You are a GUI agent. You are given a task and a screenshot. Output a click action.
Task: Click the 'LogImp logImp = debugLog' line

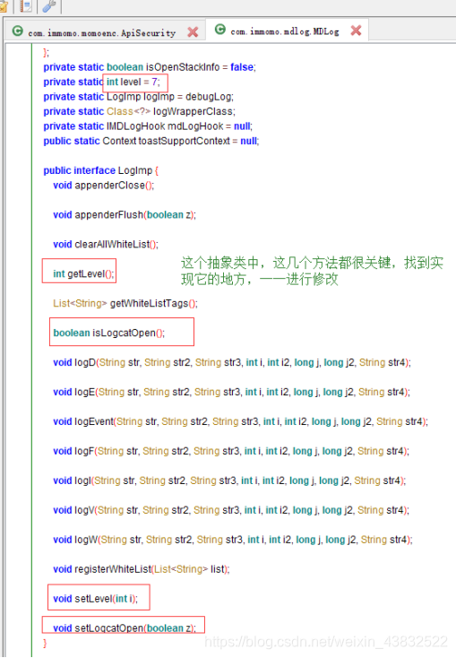tap(139, 97)
